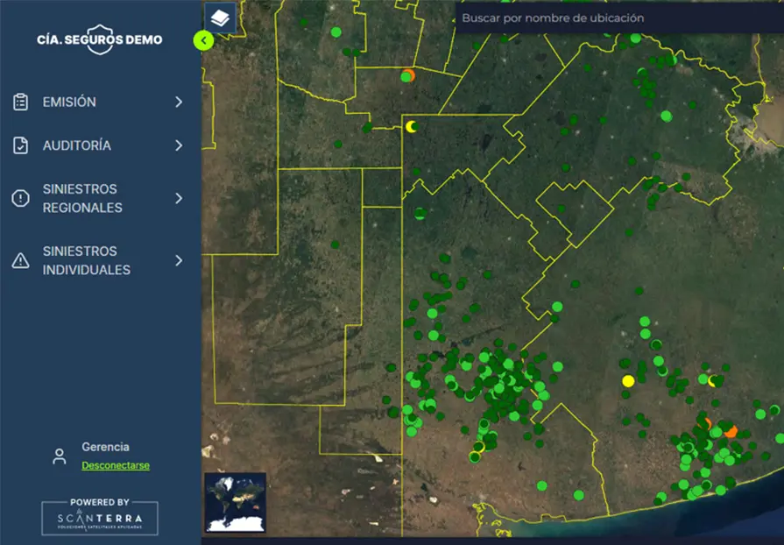Expand the Siniestros Regionales chevron
This screenshot has width=784, height=545.
[179, 199]
